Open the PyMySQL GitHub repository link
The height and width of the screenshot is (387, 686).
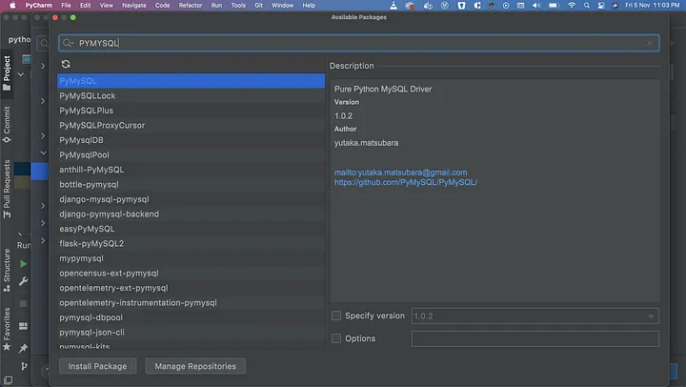[406, 182]
